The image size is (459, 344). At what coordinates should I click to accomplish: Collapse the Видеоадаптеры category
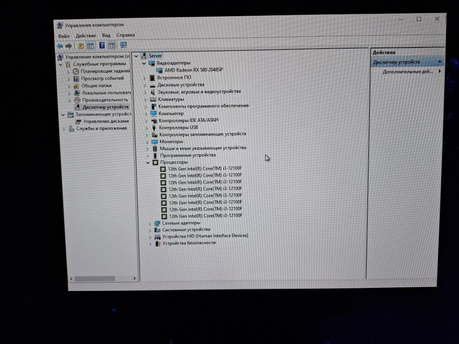pos(144,63)
